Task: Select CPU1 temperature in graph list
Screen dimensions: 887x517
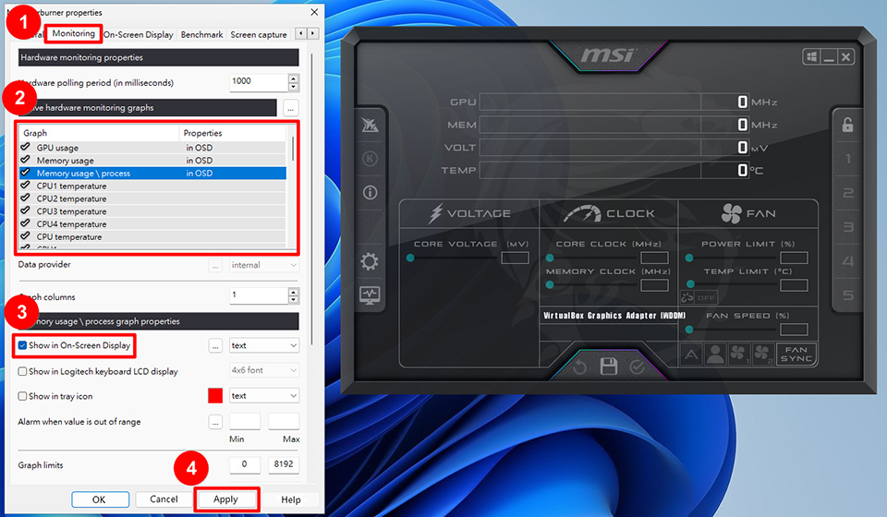Action: click(x=71, y=186)
